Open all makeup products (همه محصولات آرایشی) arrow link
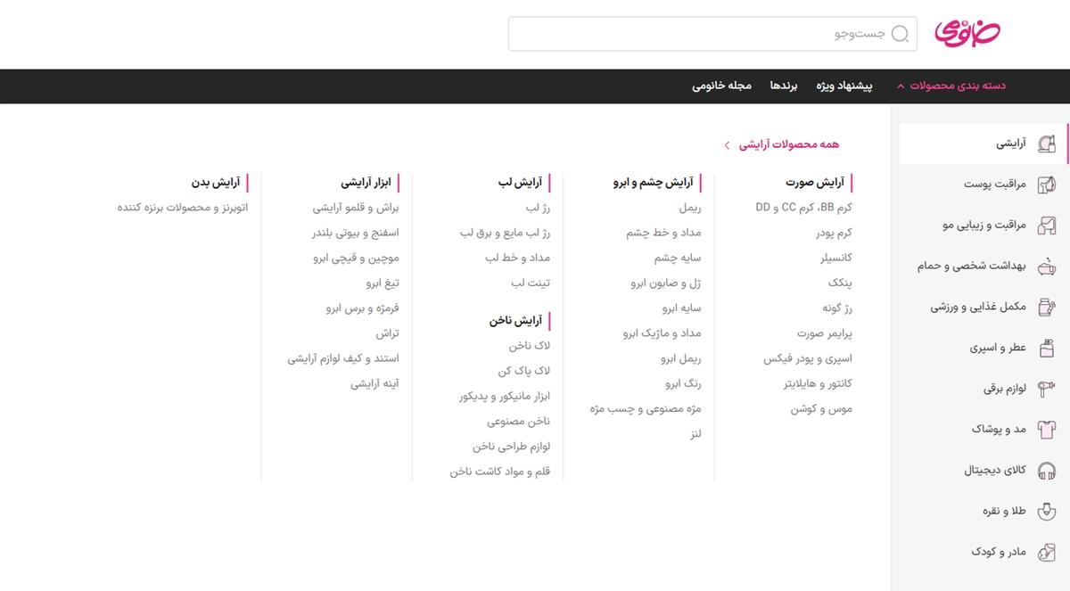The height and width of the screenshot is (591, 1070). tap(727, 144)
